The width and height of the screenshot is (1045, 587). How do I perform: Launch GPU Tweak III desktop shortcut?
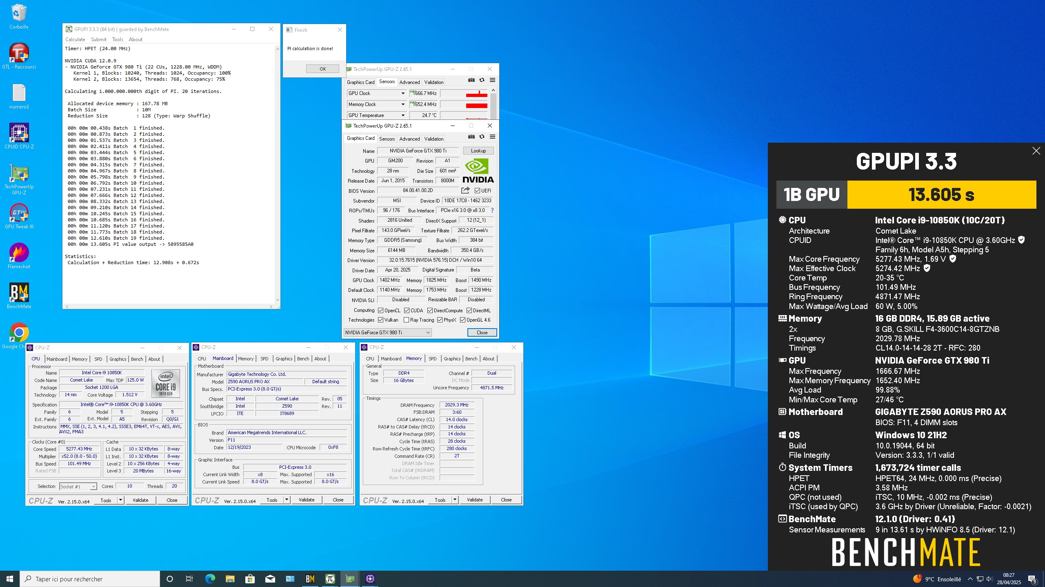click(19, 216)
